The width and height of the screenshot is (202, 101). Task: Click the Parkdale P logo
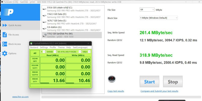pos(8,12)
